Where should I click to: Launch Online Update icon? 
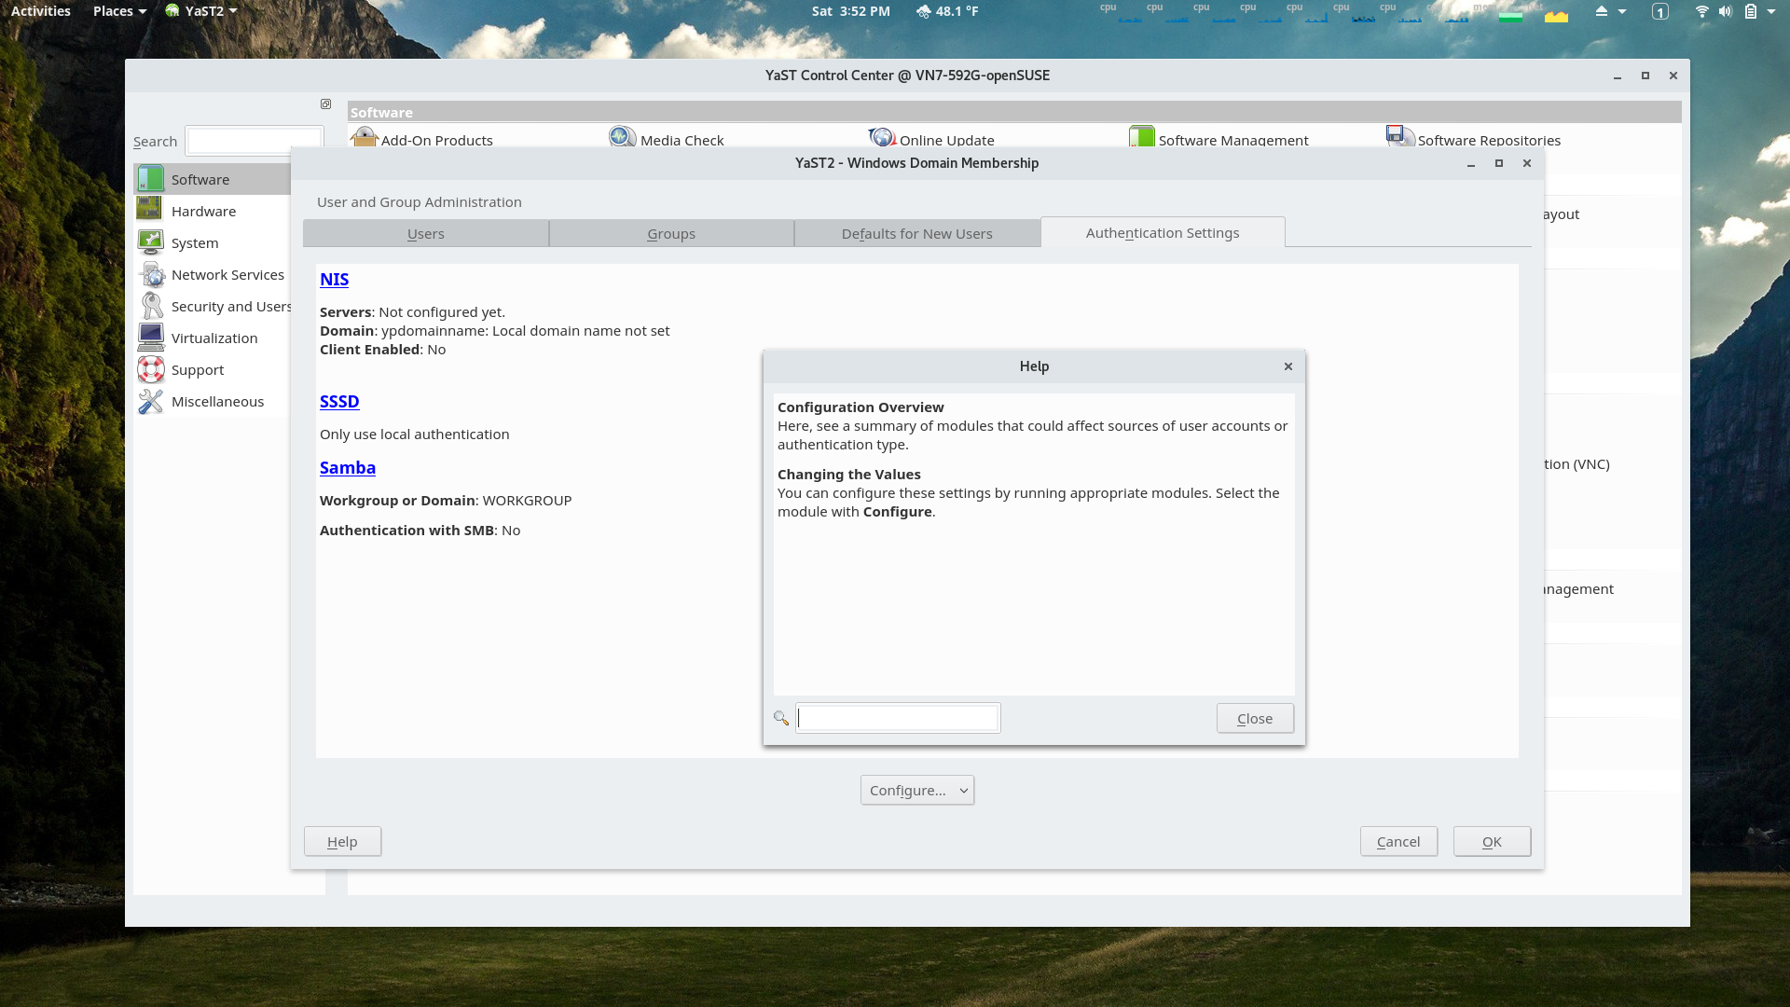click(882, 138)
